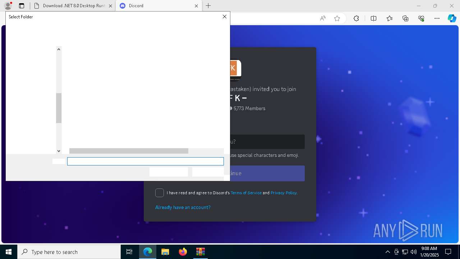
Task: Open Task View on taskbar
Action: [x=129, y=252]
